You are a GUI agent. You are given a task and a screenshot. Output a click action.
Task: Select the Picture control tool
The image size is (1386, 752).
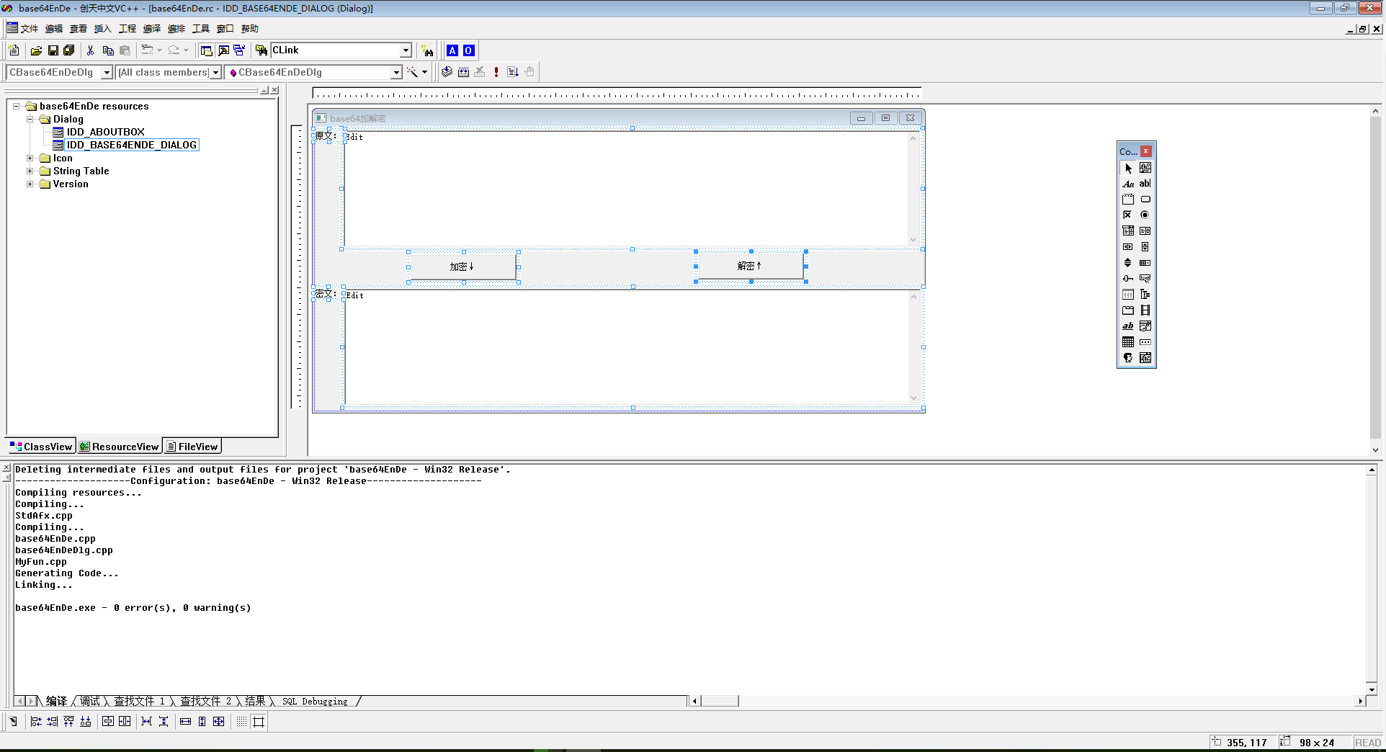pos(1145,168)
